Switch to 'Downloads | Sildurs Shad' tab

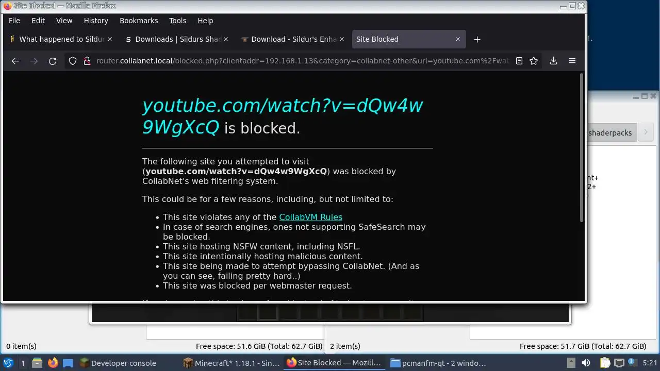[x=177, y=39]
